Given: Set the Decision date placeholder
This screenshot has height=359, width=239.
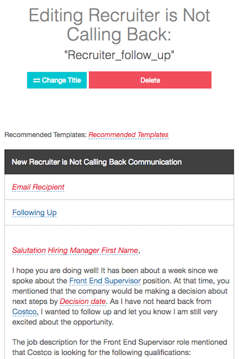Looking at the screenshot, I should pyautogui.click(x=83, y=302).
